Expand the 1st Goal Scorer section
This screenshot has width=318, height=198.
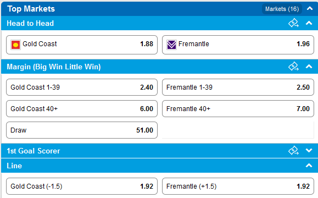pyautogui.click(x=309, y=151)
